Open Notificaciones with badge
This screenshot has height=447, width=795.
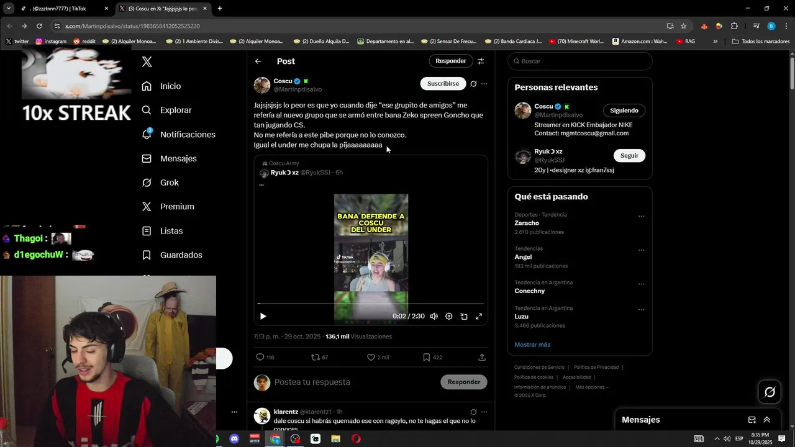pyautogui.click(x=178, y=135)
